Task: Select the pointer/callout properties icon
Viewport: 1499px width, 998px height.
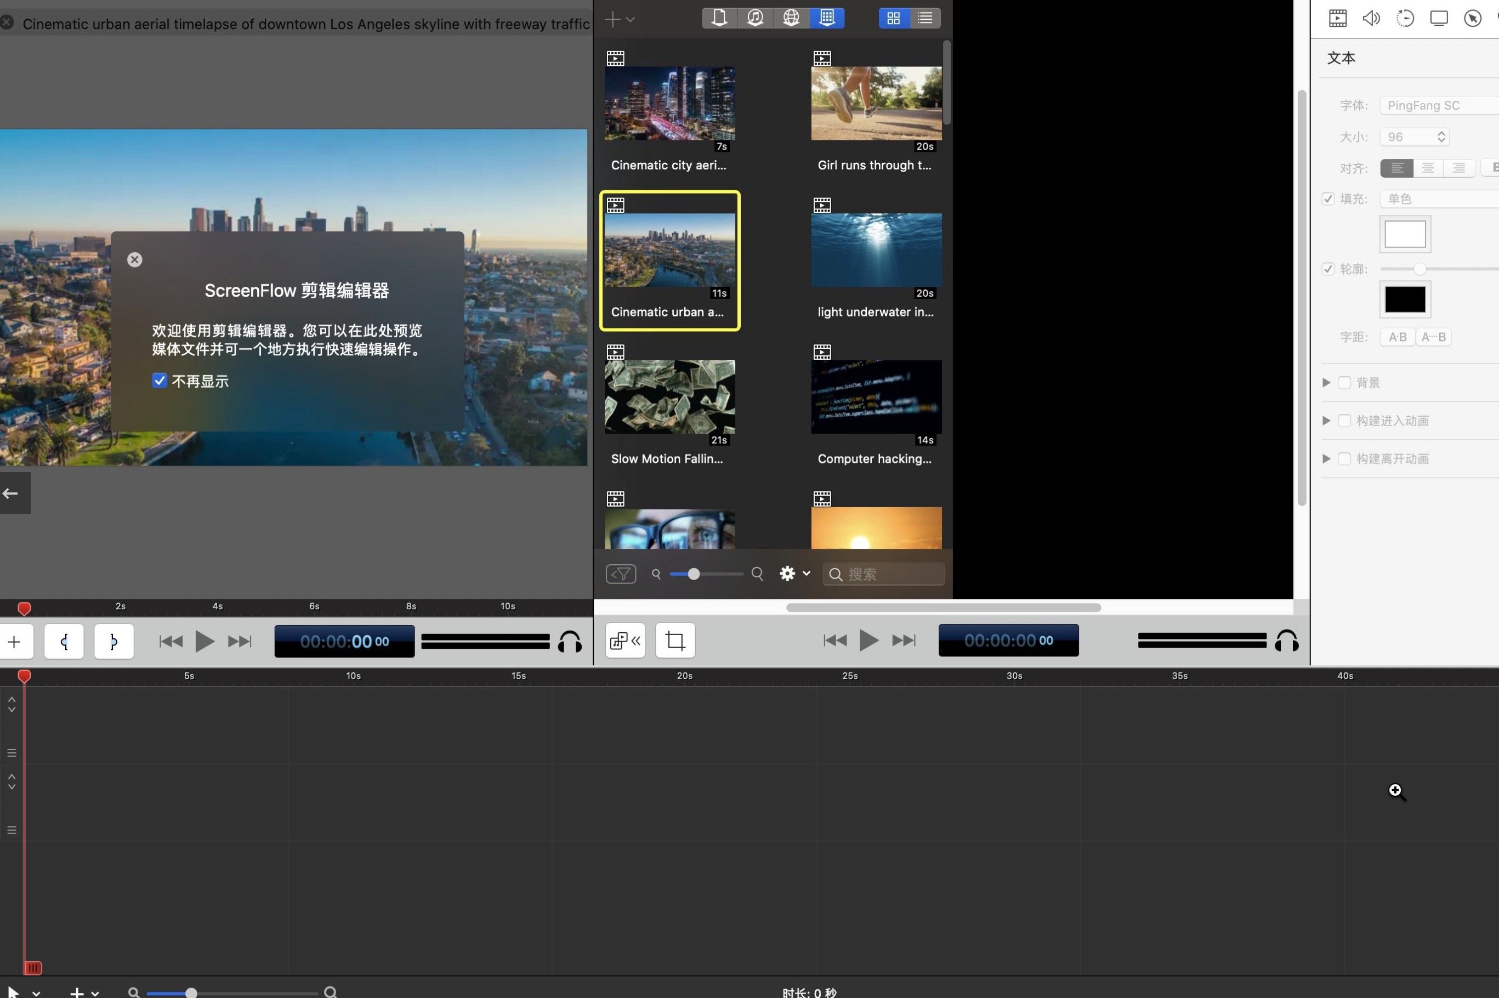Action: [x=1472, y=18]
